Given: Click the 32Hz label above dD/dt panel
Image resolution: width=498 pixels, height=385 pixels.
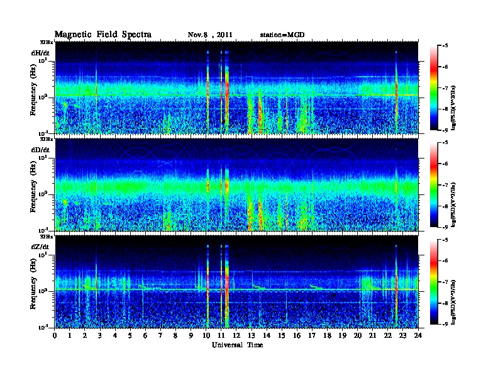Looking at the screenshot, I should (x=47, y=139).
